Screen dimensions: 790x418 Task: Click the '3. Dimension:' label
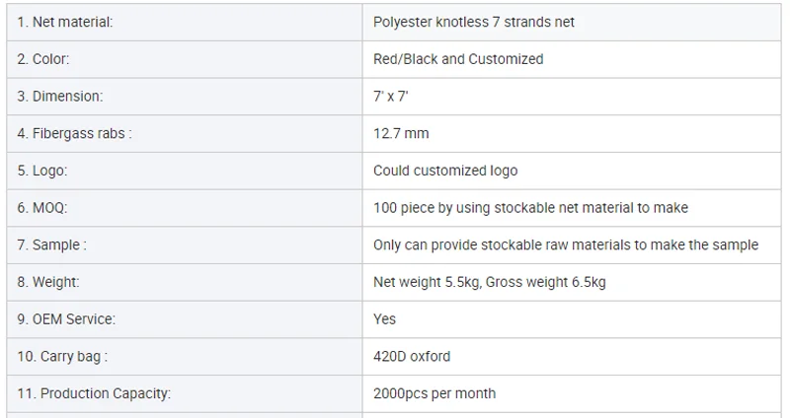[59, 97]
